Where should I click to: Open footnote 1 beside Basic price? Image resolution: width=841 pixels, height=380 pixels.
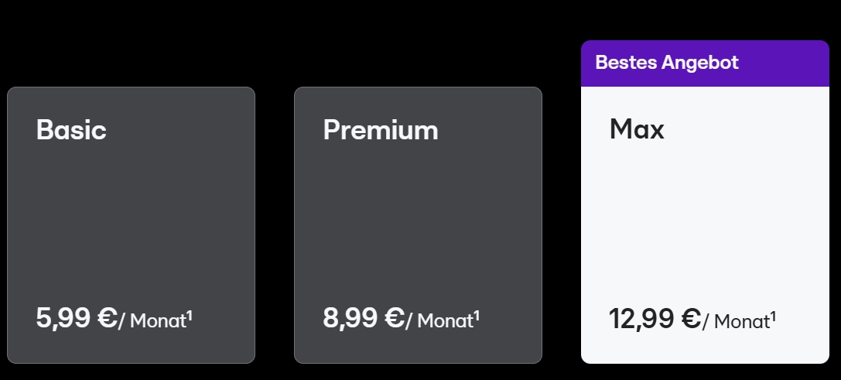190,315
